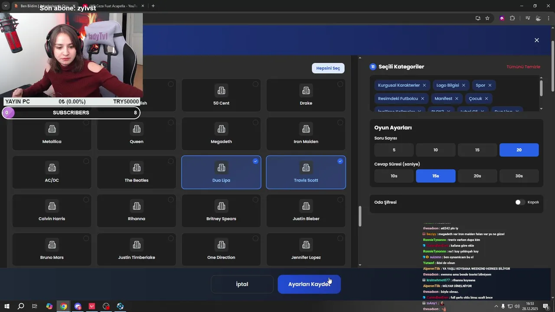Select the AC/DC category card
Screen dimensions: 555x312
(52, 172)
